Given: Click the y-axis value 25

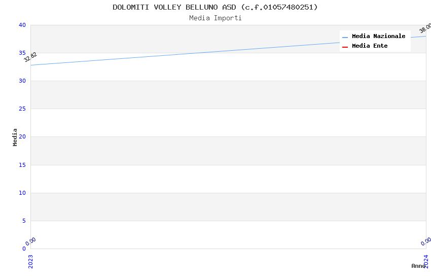Looking at the screenshot, I should click(22, 109).
